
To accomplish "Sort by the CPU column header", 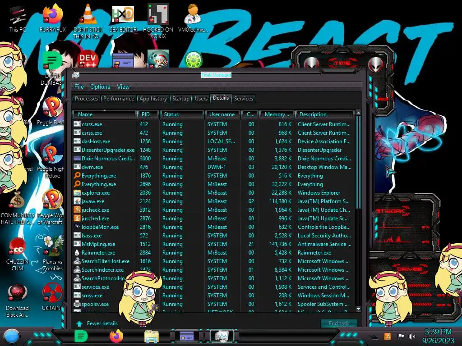I will point(250,114).
